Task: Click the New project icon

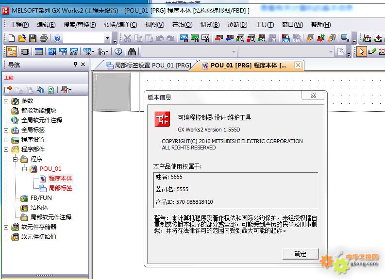Action: click(x=12, y=38)
